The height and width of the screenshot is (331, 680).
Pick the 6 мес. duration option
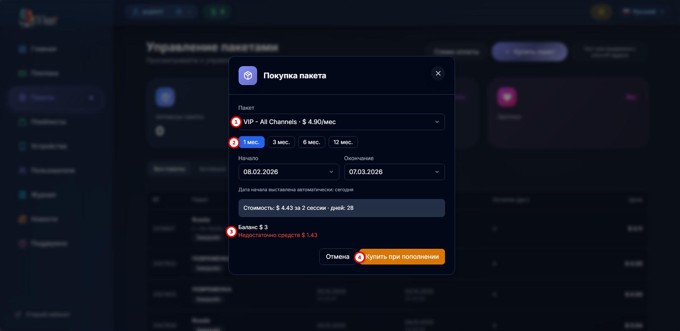[311, 142]
